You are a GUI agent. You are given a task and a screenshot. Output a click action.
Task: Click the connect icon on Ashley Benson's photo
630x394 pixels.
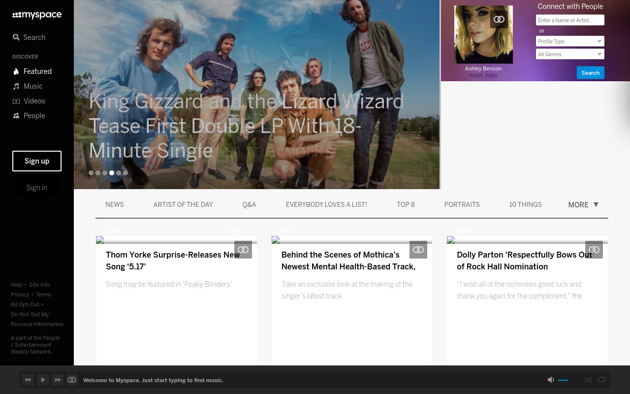tap(499, 19)
